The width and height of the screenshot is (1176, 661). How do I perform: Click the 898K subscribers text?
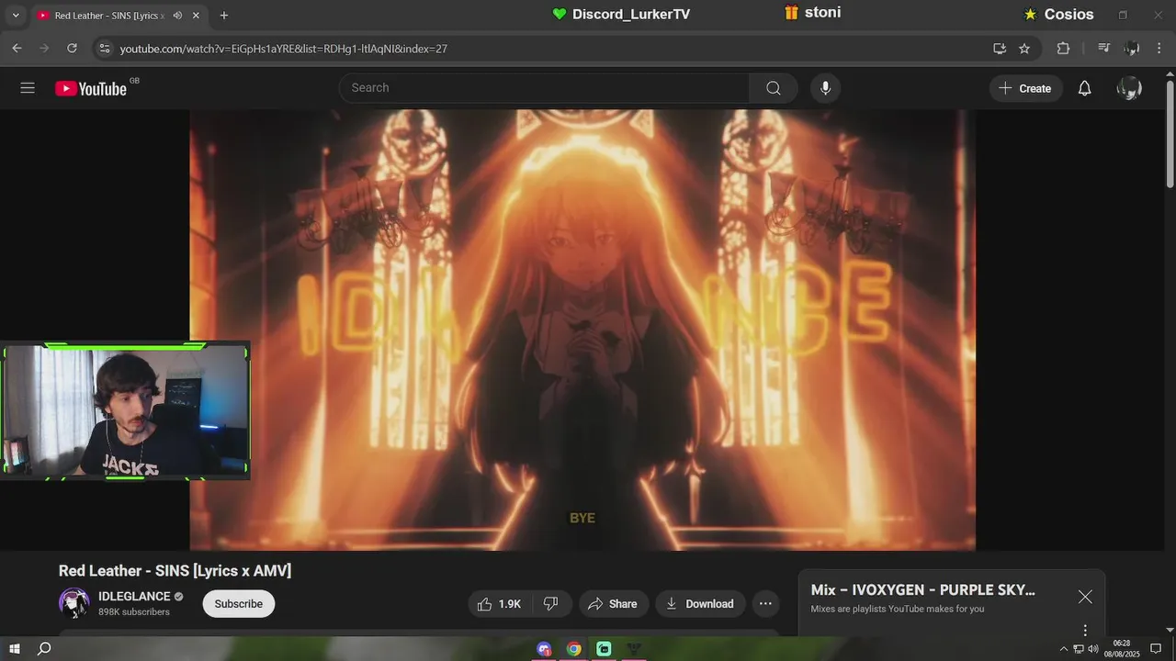134,611
